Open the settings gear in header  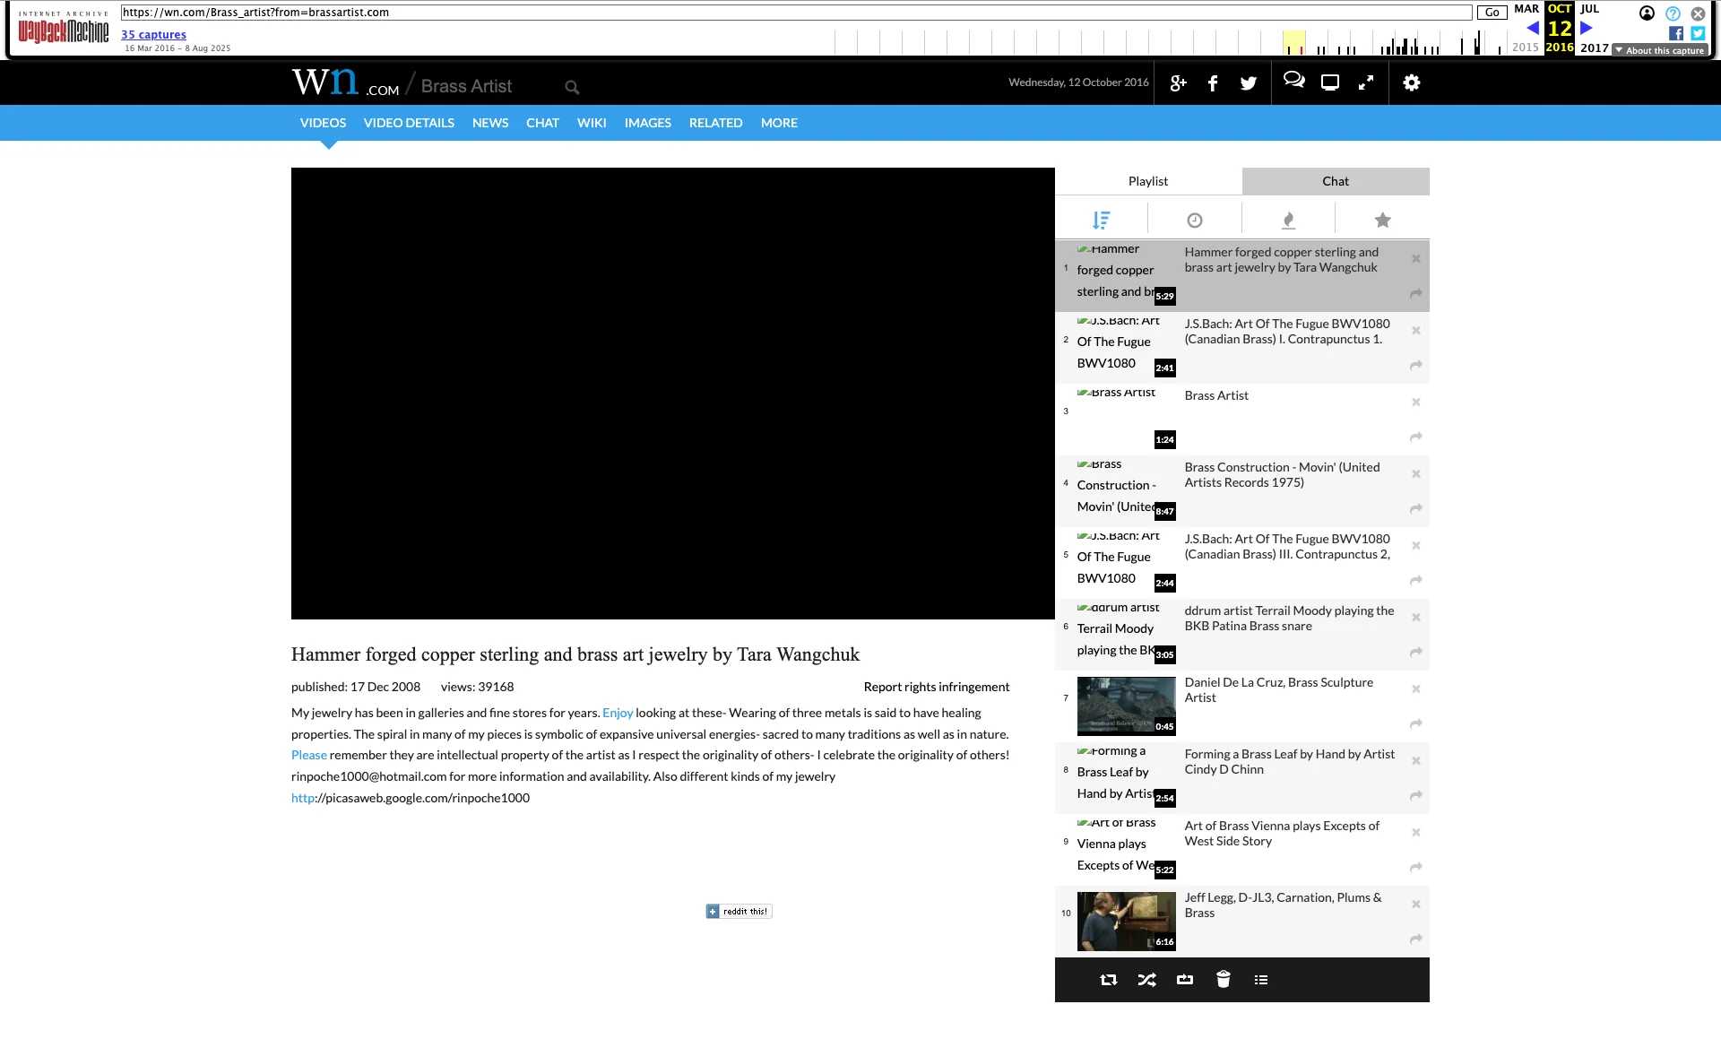1412,82
